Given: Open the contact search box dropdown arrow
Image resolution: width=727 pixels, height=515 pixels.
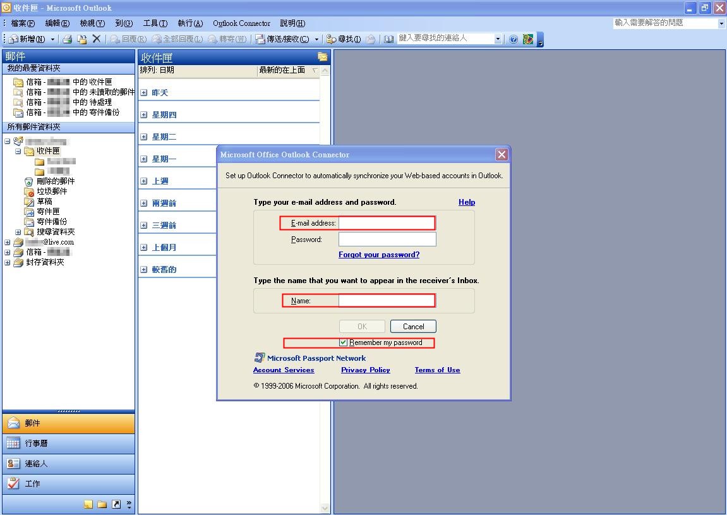Looking at the screenshot, I should [498, 39].
